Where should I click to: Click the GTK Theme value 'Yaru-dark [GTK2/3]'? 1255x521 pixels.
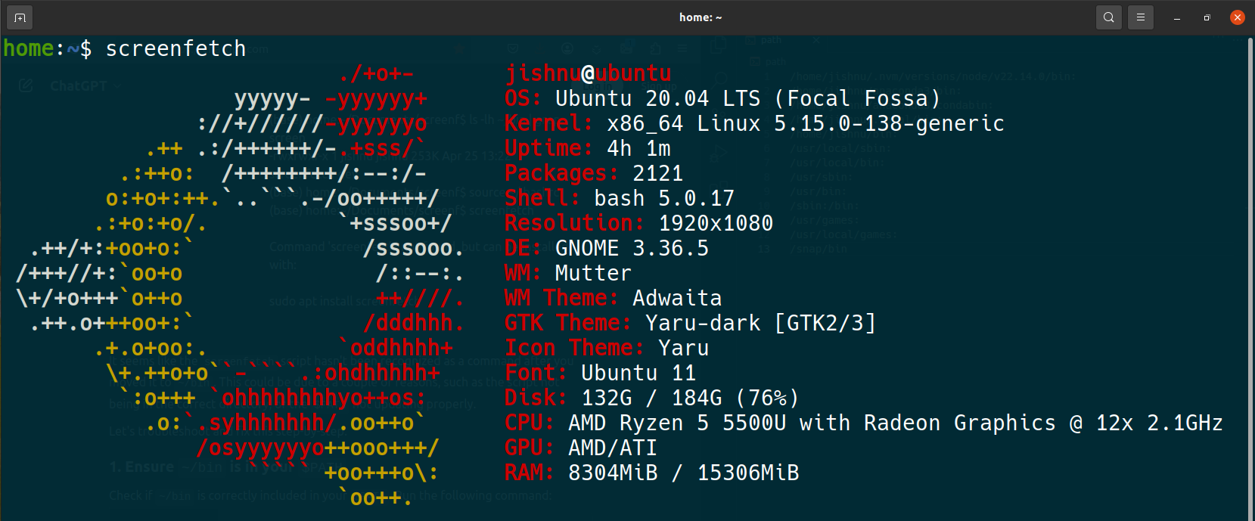tap(761, 324)
